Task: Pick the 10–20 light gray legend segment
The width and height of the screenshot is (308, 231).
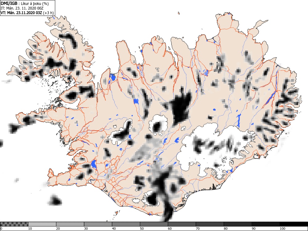Action: 42,224
